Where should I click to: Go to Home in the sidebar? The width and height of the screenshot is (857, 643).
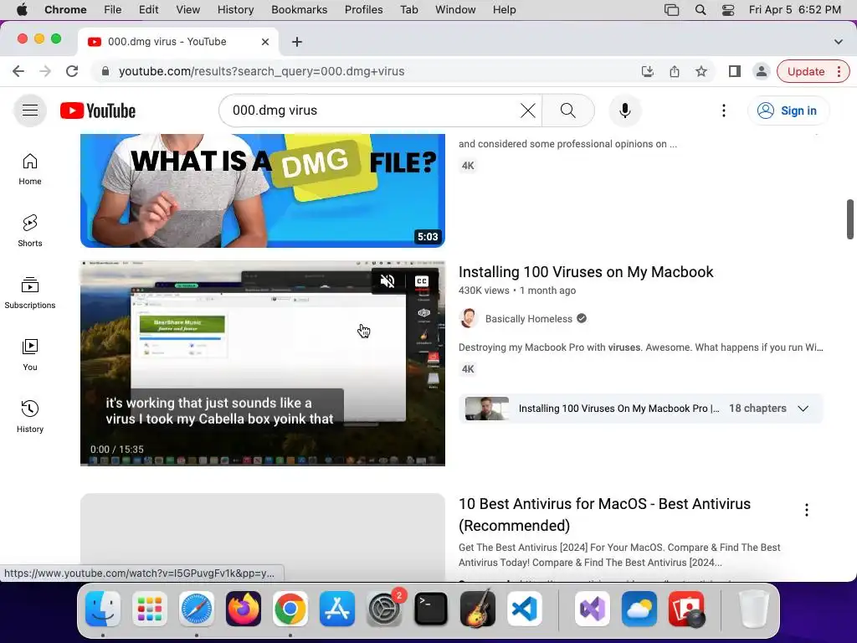(x=30, y=169)
